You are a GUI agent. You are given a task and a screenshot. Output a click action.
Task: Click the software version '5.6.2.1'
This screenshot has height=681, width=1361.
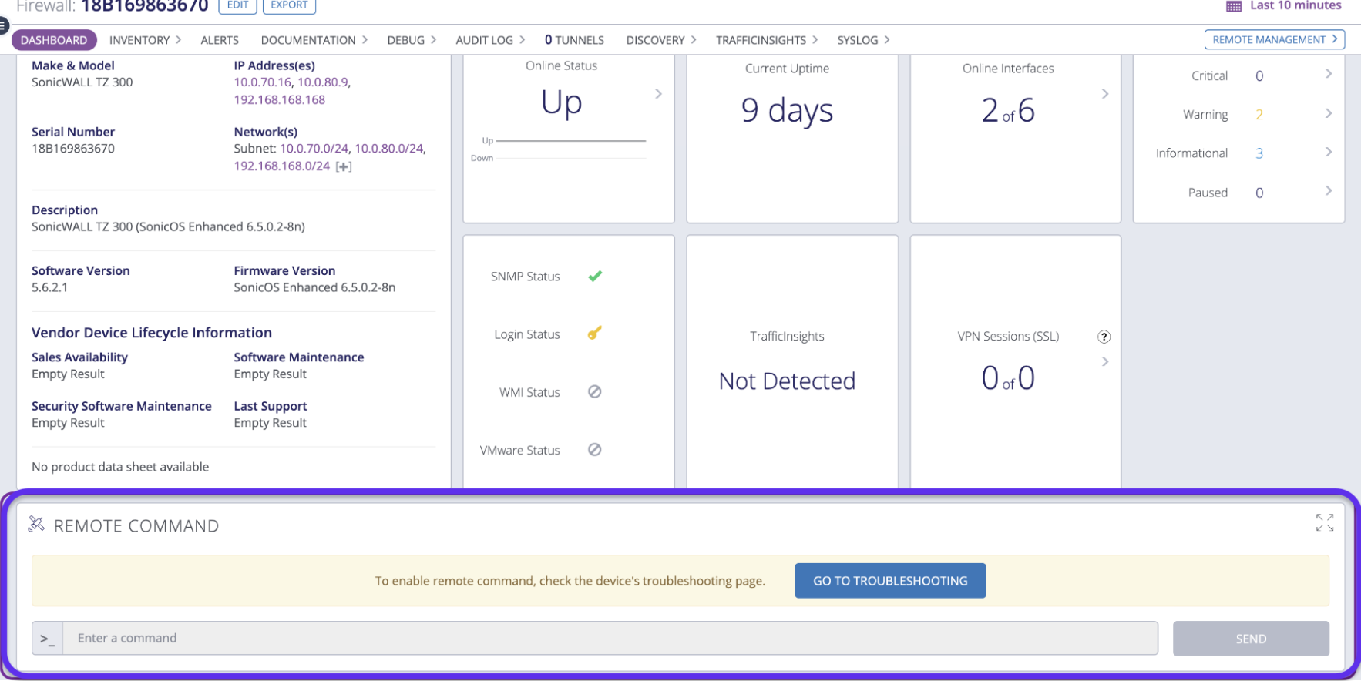pyautogui.click(x=50, y=287)
